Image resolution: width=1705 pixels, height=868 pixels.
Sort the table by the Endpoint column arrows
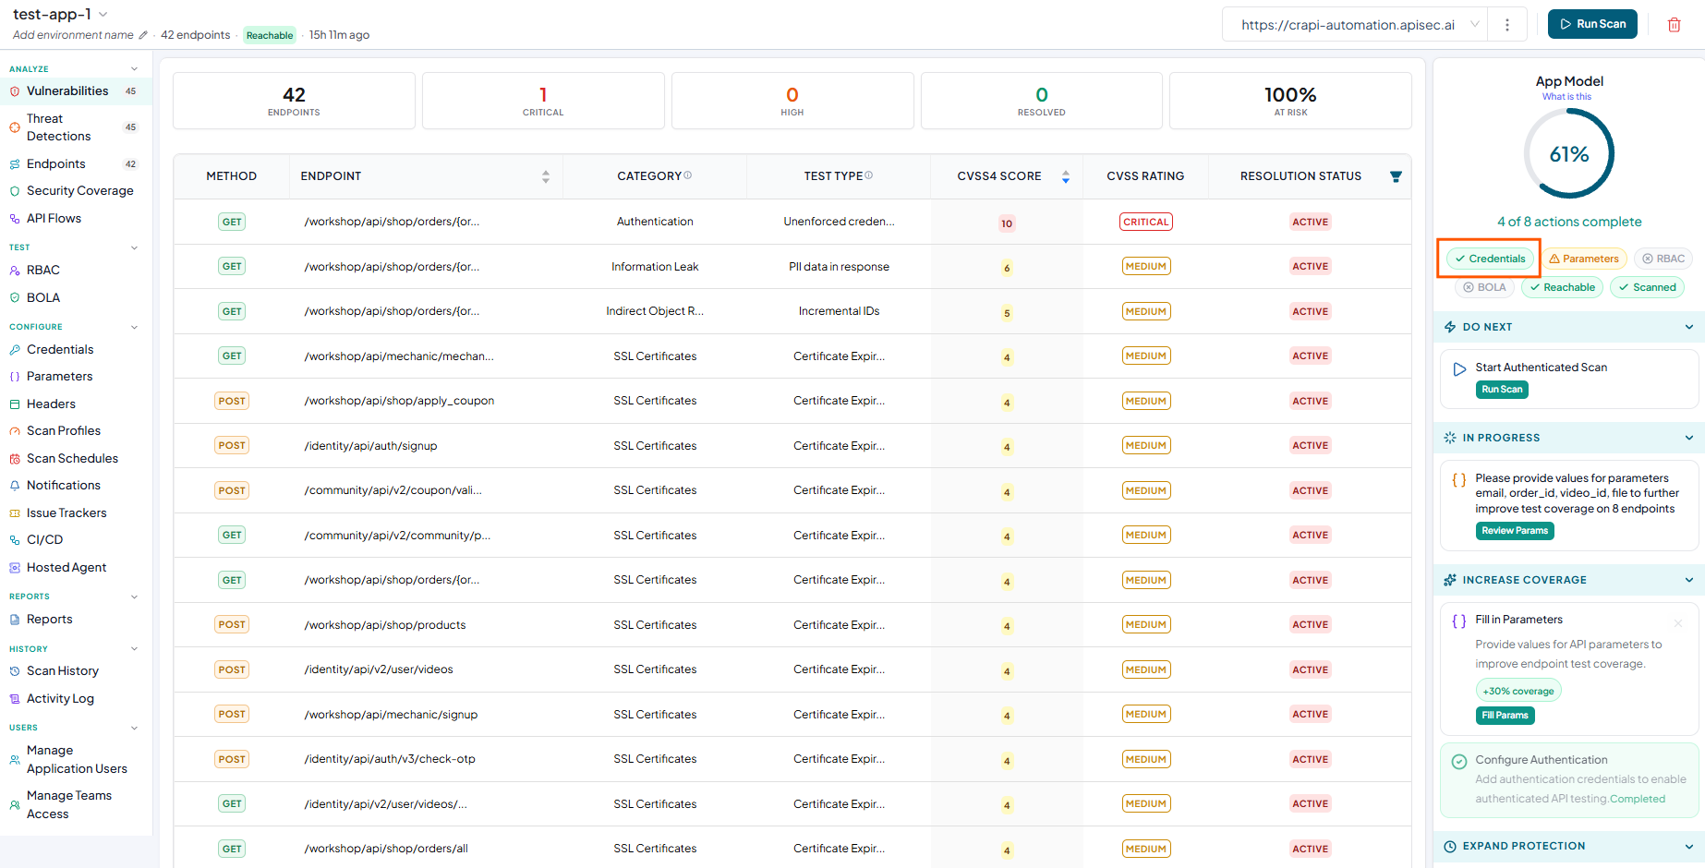(x=546, y=176)
